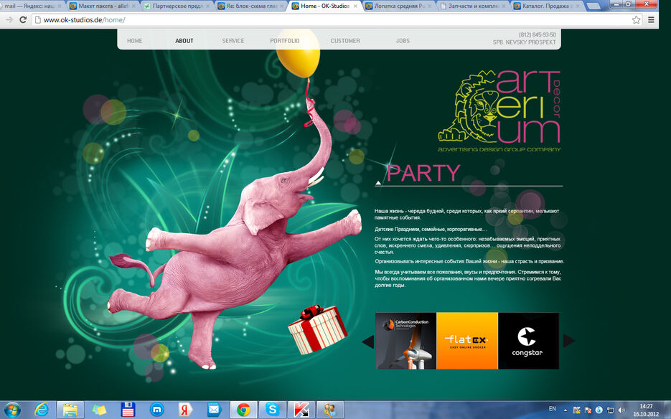
Task: Open the JOBS navigation link
Action: [x=403, y=41]
